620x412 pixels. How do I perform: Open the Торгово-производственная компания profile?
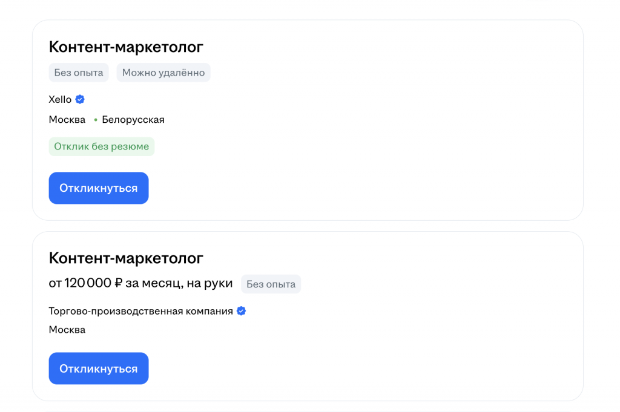pyautogui.click(x=142, y=310)
